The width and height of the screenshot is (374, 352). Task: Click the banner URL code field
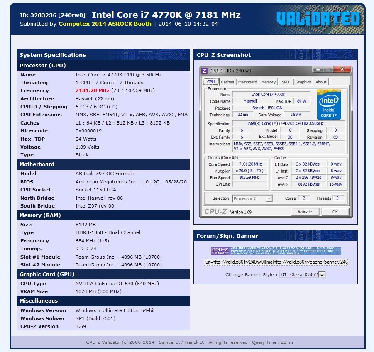coord(276,262)
